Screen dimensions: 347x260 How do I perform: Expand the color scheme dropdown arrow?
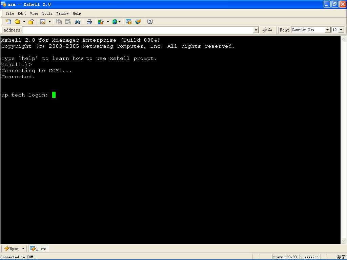(x=108, y=22)
